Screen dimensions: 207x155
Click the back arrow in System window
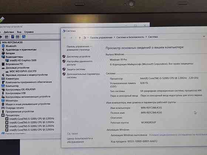tap(65, 38)
